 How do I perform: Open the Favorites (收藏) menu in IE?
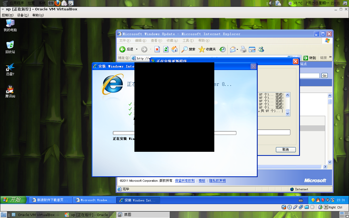coord(172,41)
